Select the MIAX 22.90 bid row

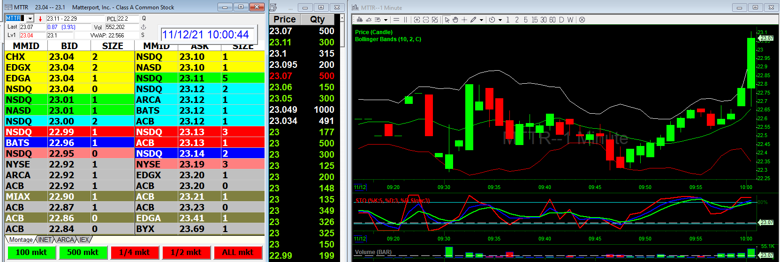coord(69,196)
